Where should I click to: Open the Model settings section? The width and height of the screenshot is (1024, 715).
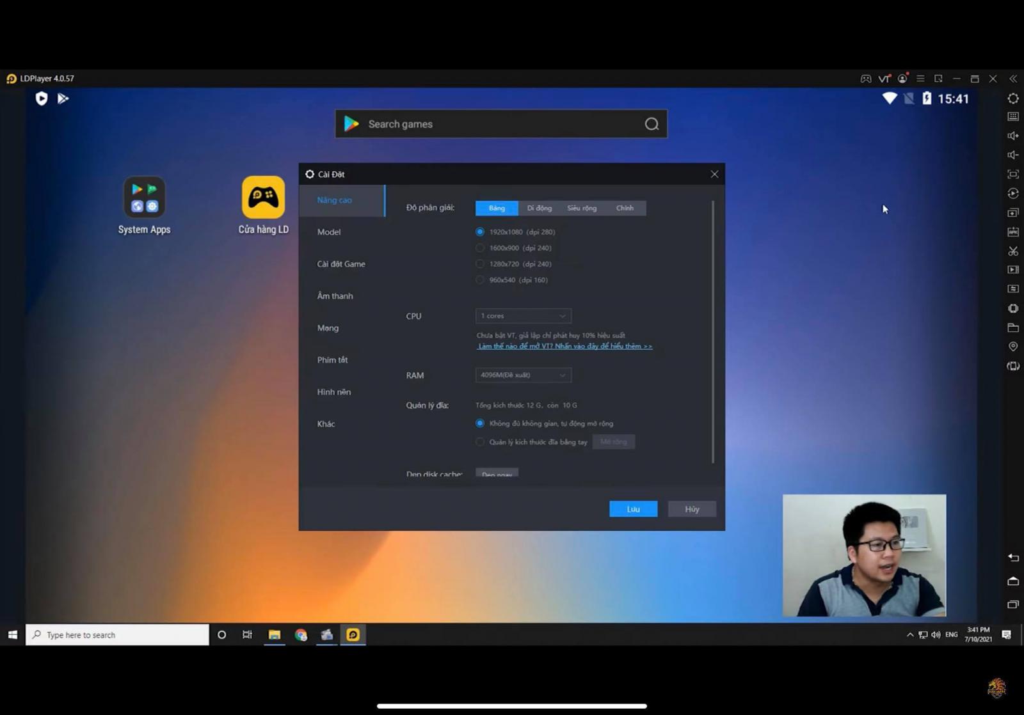click(x=342, y=232)
